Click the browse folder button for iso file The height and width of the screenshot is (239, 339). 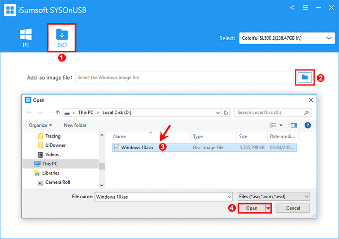[305, 78]
